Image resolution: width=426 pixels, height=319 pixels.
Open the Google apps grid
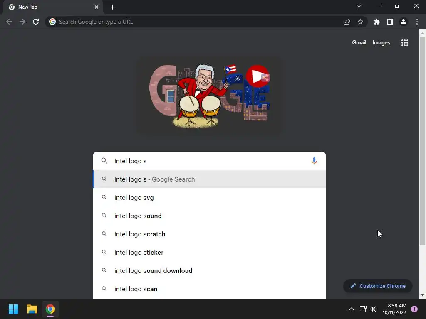405,43
